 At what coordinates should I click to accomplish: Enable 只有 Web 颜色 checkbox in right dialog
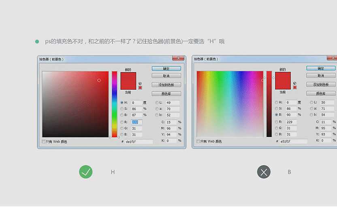[x=198, y=142]
